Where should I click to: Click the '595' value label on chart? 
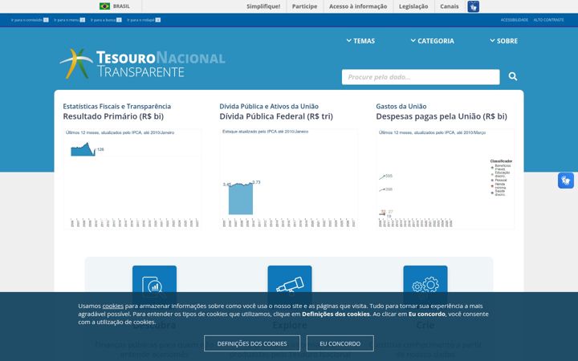point(389,176)
